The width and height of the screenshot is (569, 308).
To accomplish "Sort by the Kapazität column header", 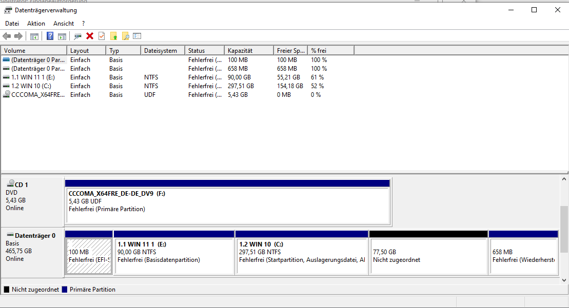I will [x=249, y=51].
